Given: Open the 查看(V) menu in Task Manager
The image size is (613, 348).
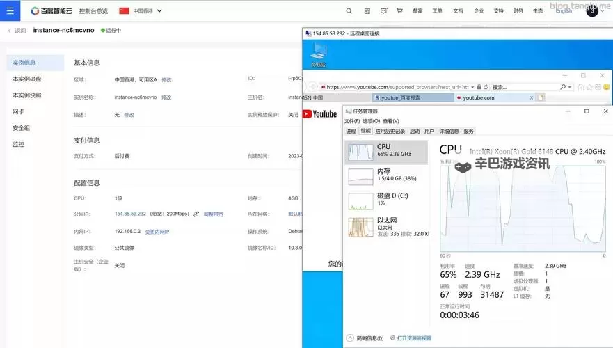Looking at the screenshot, I should coord(391,121).
